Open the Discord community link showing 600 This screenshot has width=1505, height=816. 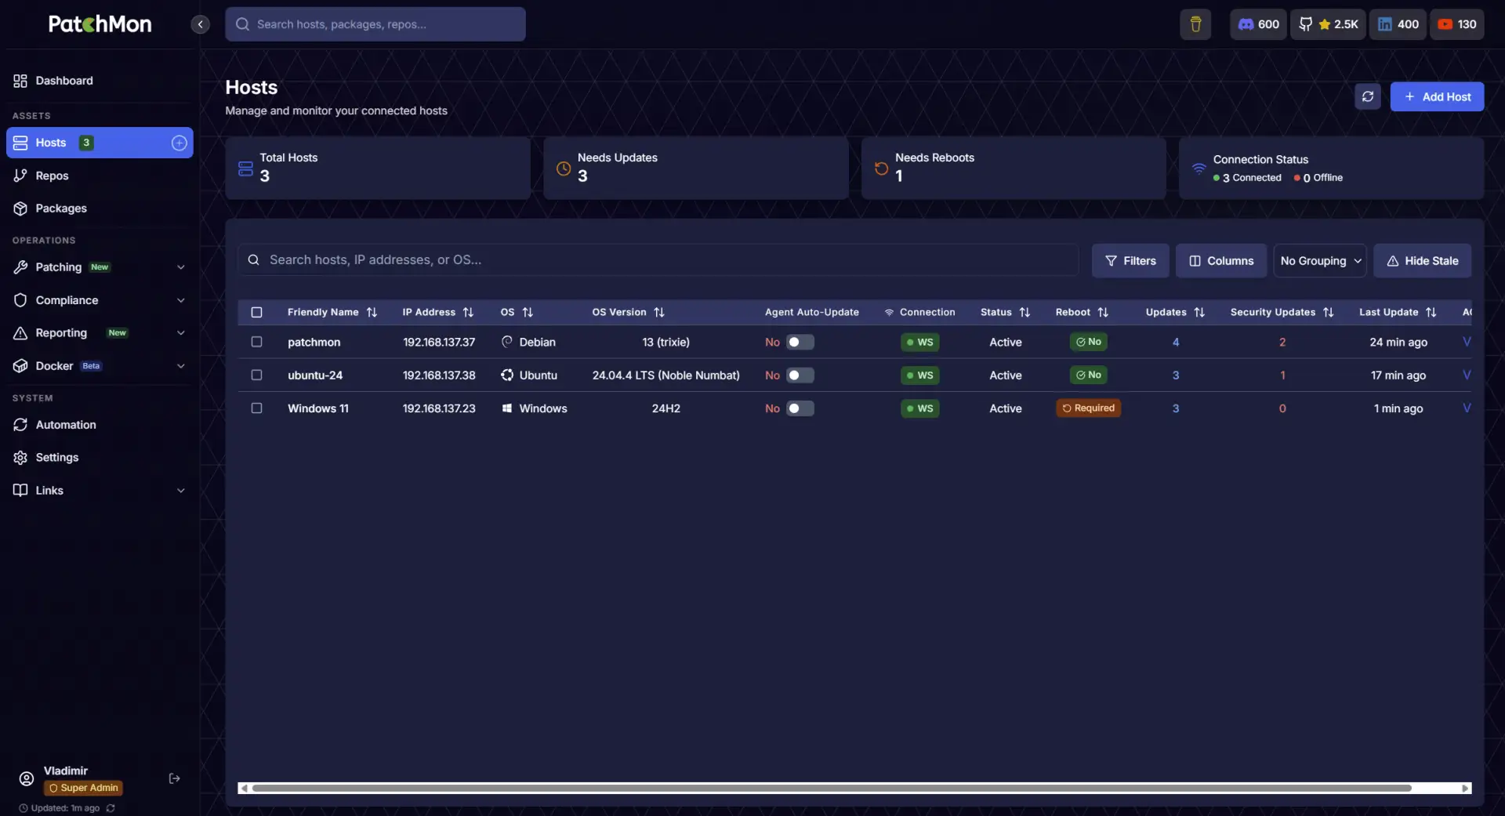(1258, 24)
